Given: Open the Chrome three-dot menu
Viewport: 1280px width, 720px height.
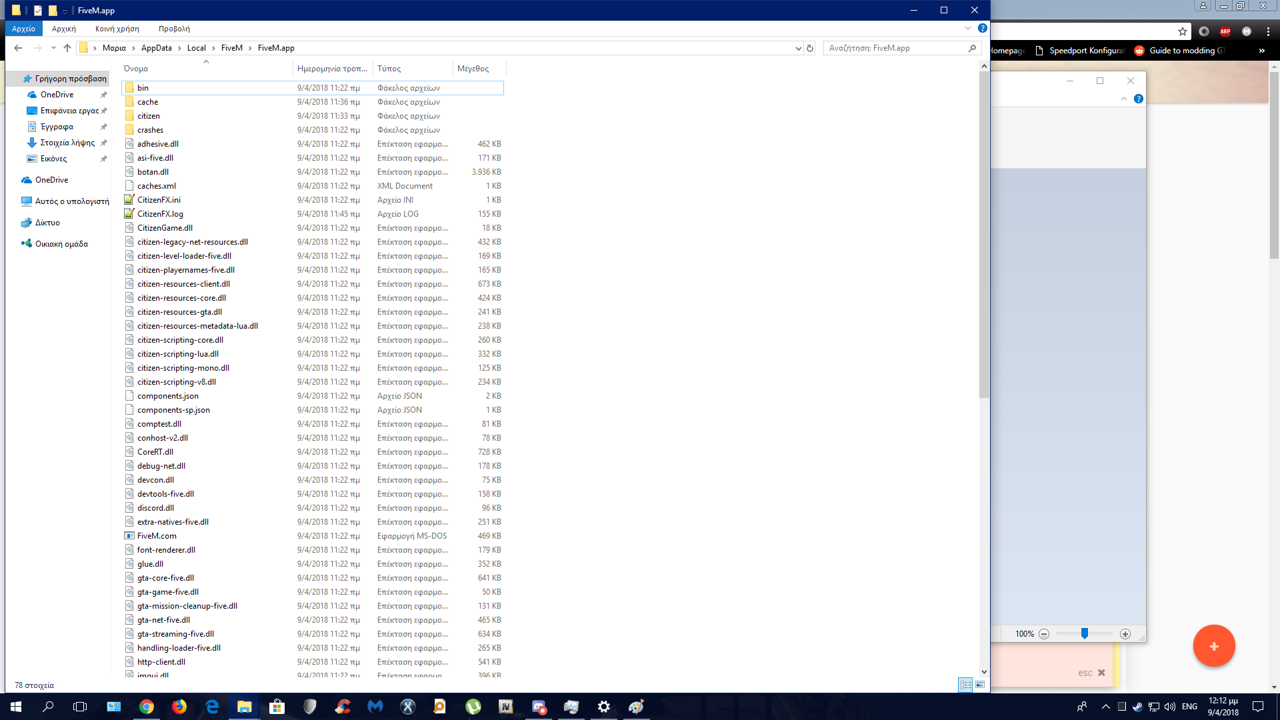Looking at the screenshot, I should [1268, 31].
